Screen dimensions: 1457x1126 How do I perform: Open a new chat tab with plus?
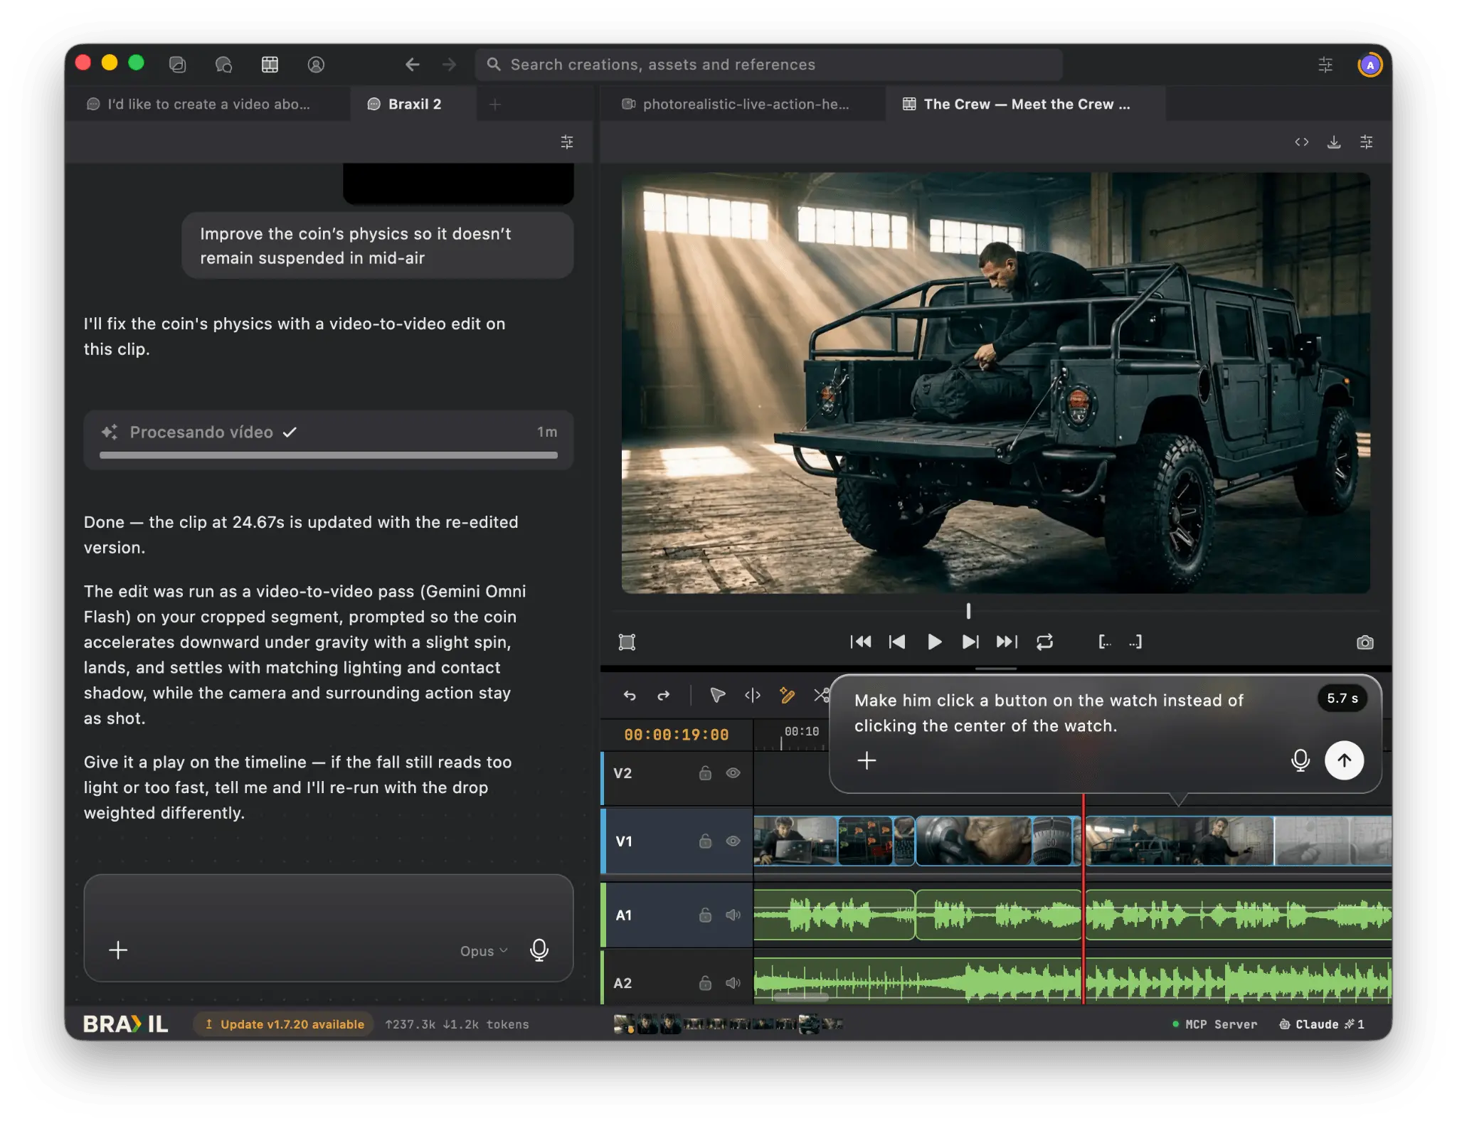[495, 105]
